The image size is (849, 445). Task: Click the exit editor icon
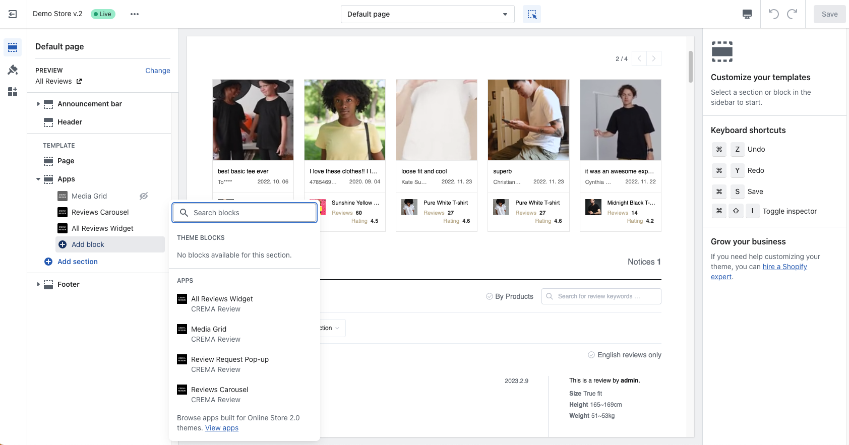click(x=13, y=14)
